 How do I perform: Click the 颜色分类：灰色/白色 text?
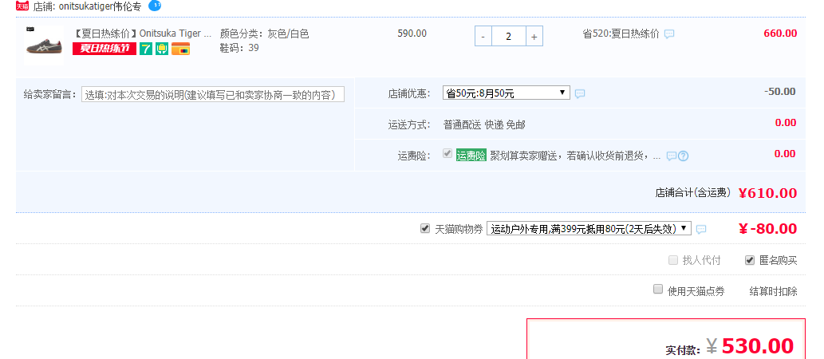click(x=264, y=34)
